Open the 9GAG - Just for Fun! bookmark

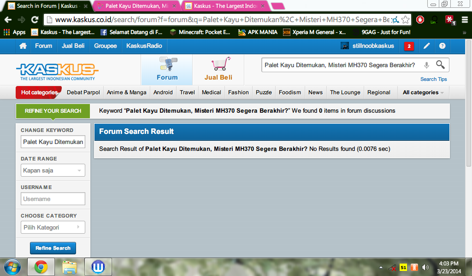point(382,32)
